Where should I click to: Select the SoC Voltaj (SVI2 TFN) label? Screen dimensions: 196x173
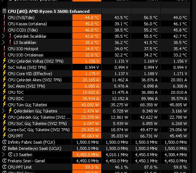click(x=27, y=67)
